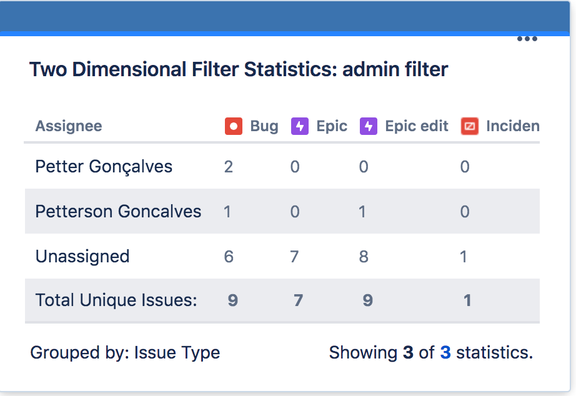The width and height of the screenshot is (576, 396).
Task: Click total unique Bug issues value 9
Action: (232, 300)
